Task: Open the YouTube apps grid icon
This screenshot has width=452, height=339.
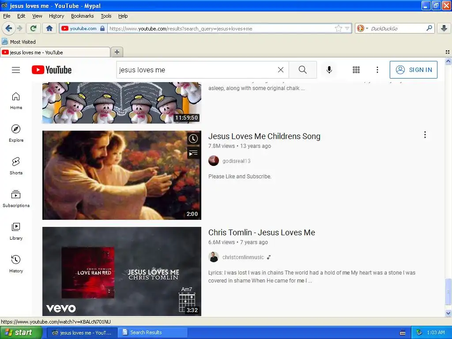Action: [356, 70]
